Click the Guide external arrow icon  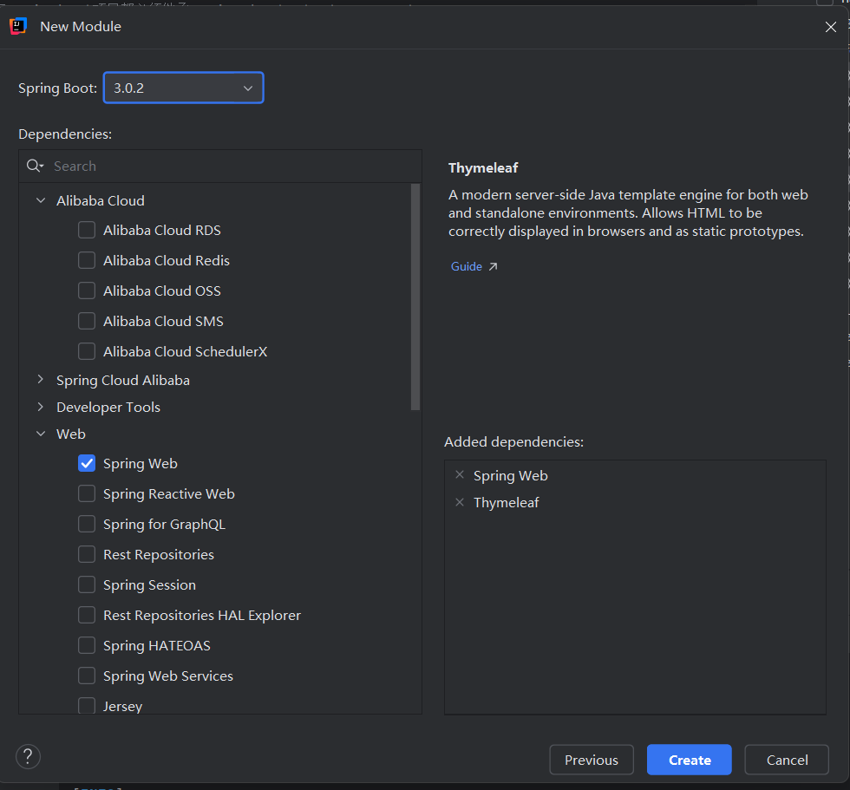[x=493, y=266]
